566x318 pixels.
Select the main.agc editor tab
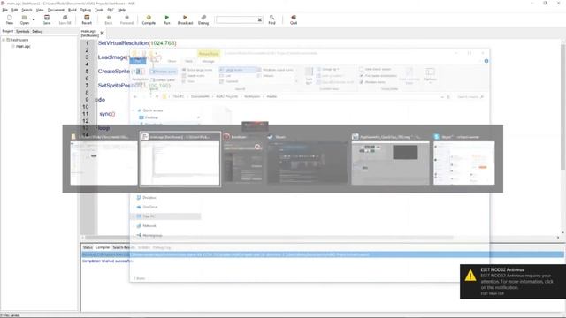(x=89, y=34)
